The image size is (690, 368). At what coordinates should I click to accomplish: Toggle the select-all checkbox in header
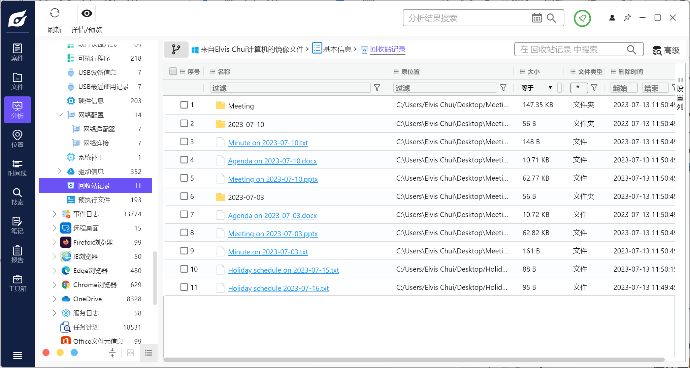[x=173, y=71]
